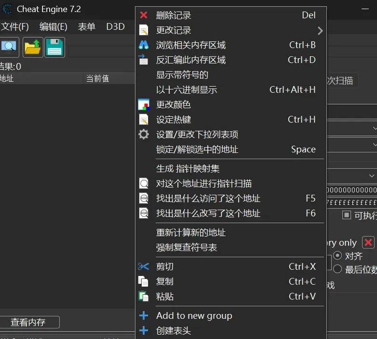The width and height of the screenshot is (377, 339).
Task: Open the 文件(F) menu
Action: click(14, 26)
